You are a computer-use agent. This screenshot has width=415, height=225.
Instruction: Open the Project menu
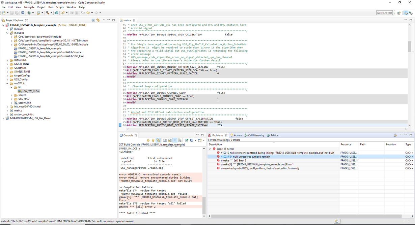[x=41, y=7]
